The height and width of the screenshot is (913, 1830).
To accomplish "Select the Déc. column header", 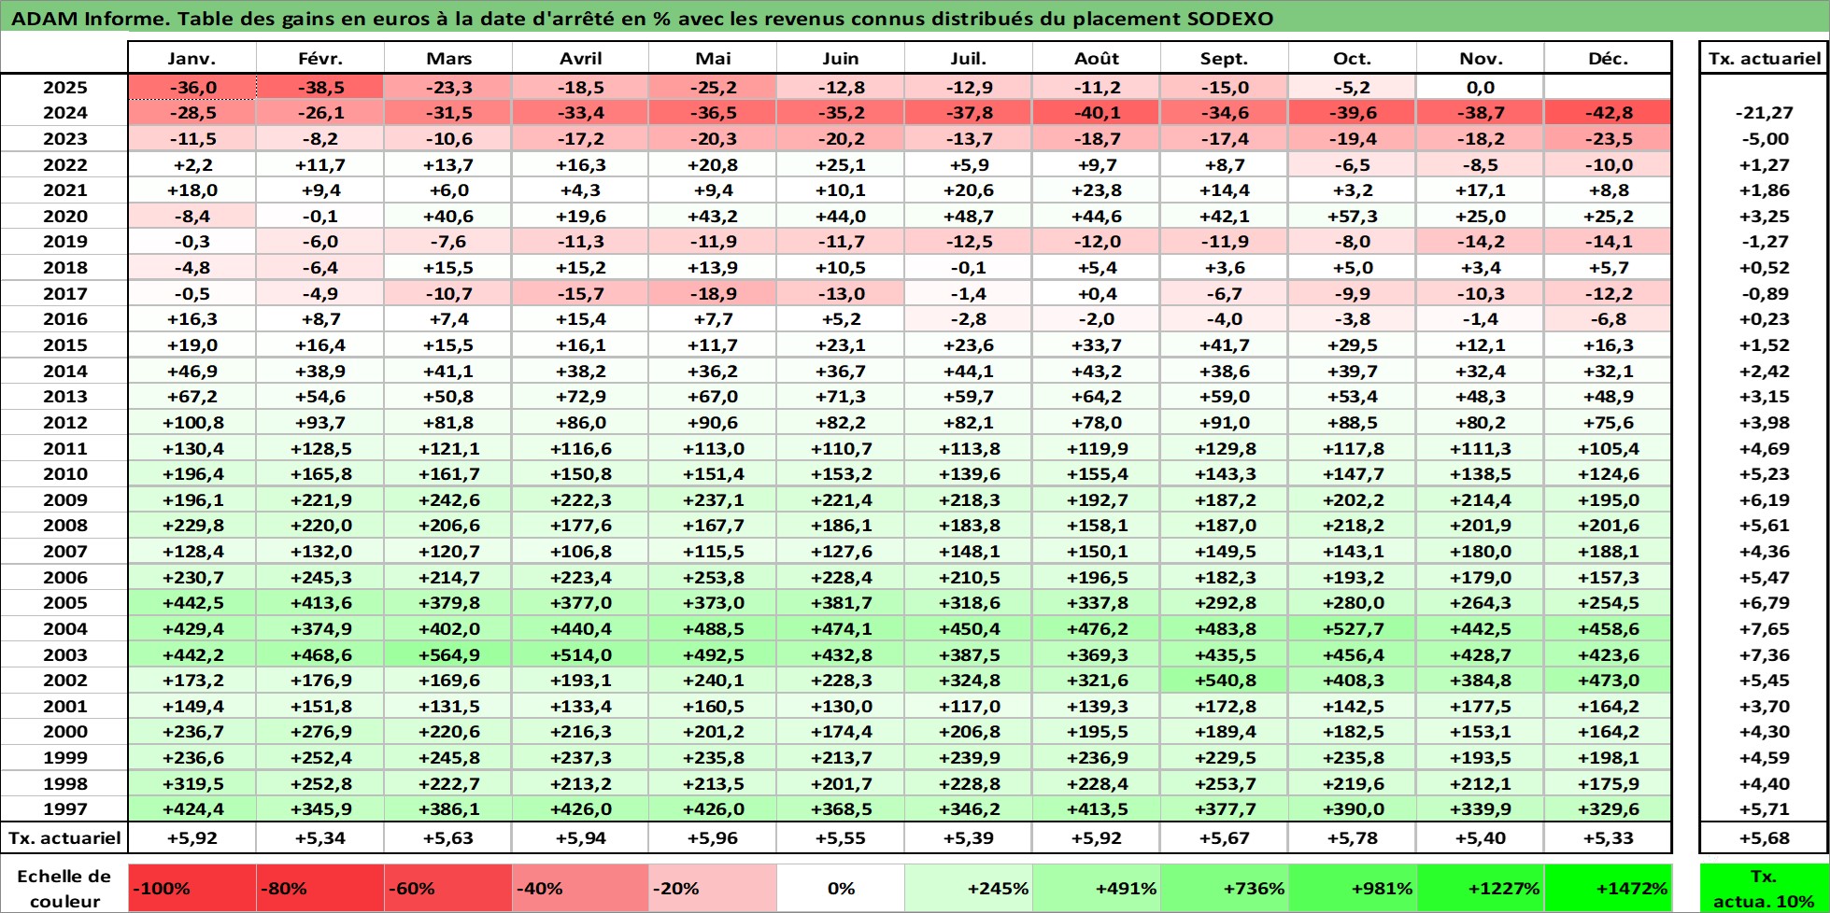I will [1608, 58].
